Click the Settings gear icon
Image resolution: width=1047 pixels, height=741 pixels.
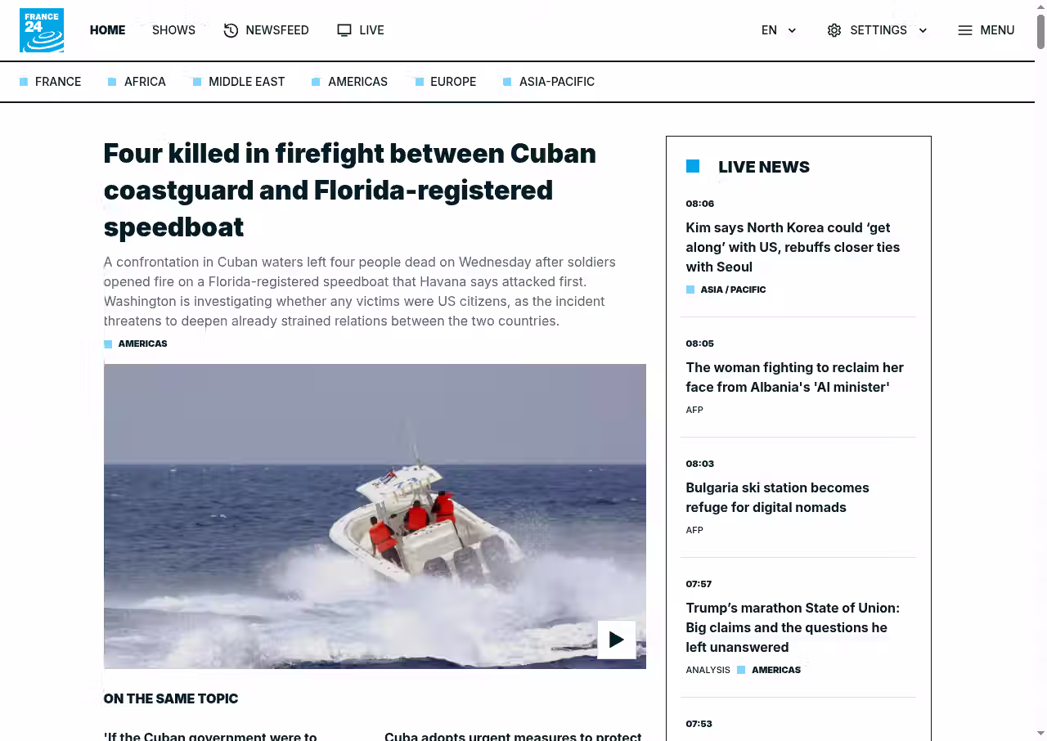(834, 30)
